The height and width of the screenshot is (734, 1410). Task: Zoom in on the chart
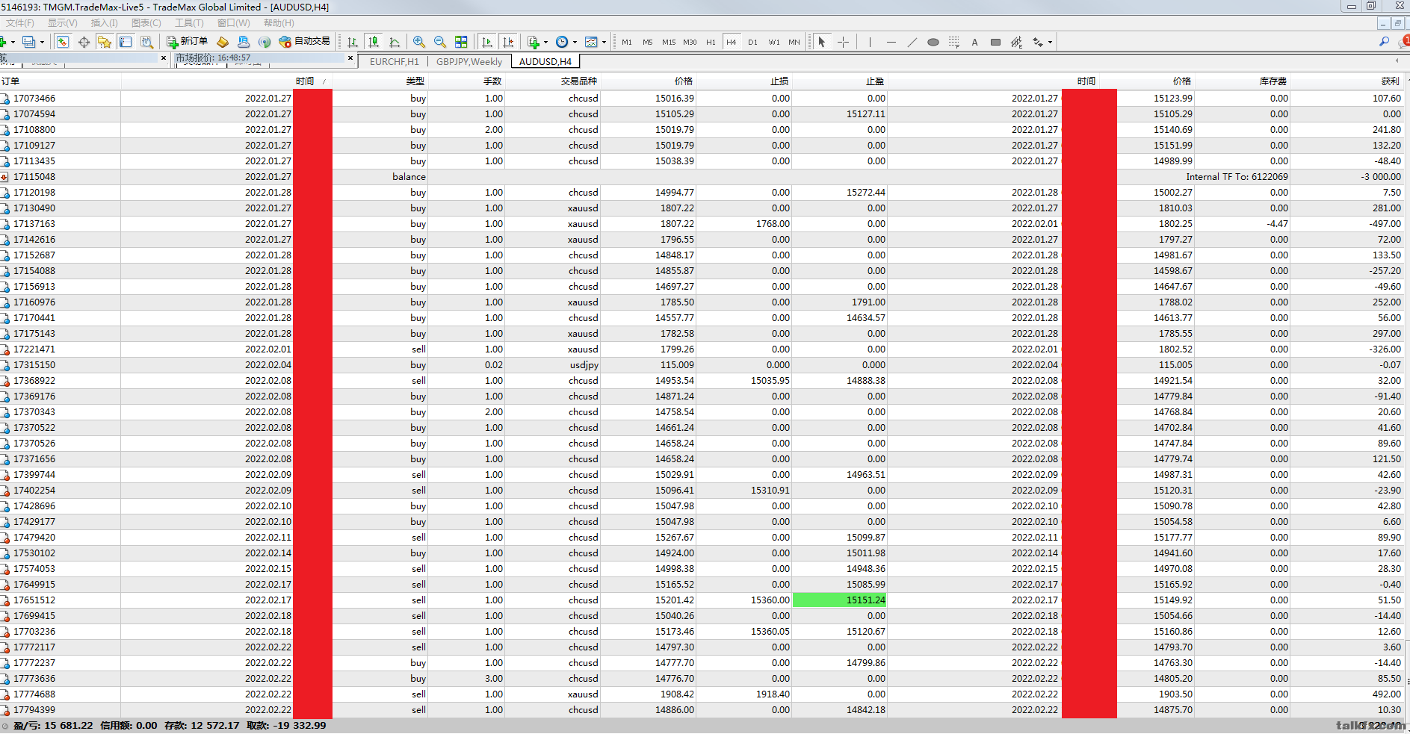click(x=419, y=42)
